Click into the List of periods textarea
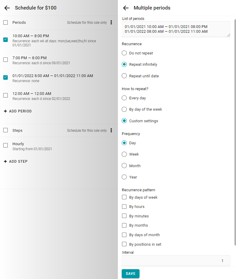The width and height of the screenshot is (236, 279). click(x=176, y=29)
